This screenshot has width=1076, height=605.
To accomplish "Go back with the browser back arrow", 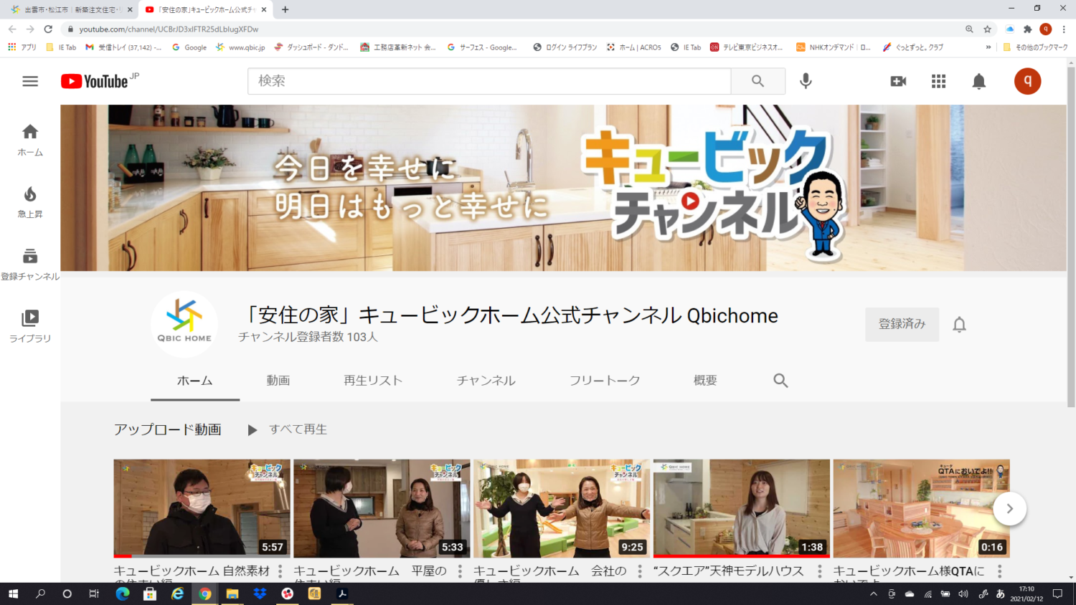I will coord(12,29).
